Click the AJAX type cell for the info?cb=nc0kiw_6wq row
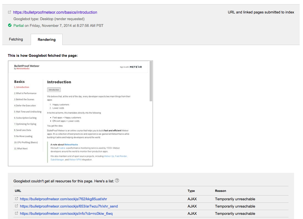Screen dimensions: 303x219 (192, 214)
